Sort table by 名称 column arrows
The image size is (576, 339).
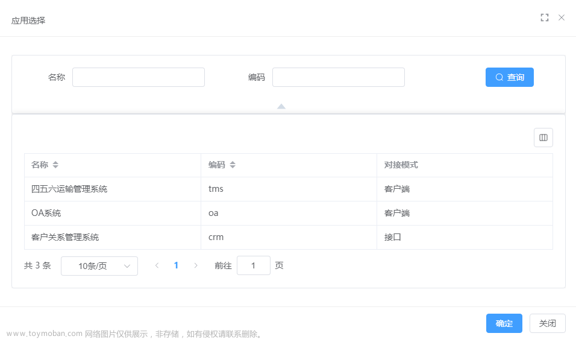click(x=55, y=165)
